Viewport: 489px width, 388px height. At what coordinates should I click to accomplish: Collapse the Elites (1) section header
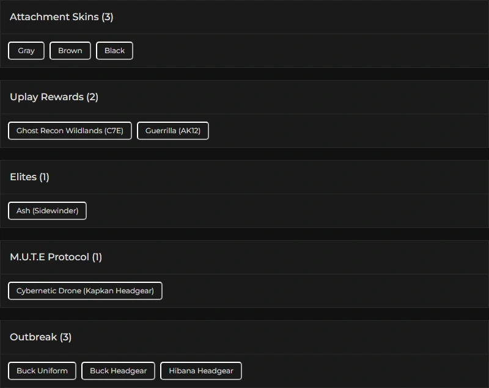pos(29,177)
